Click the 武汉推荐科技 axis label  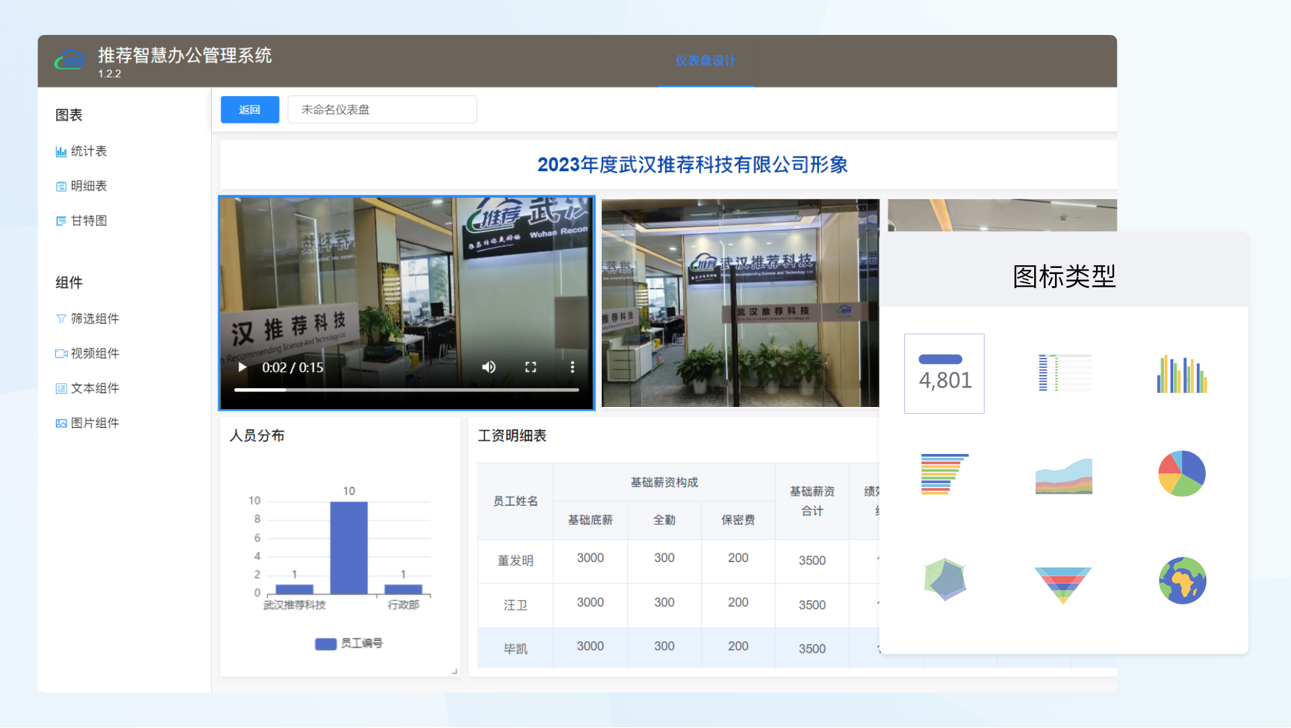tap(295, 605)
